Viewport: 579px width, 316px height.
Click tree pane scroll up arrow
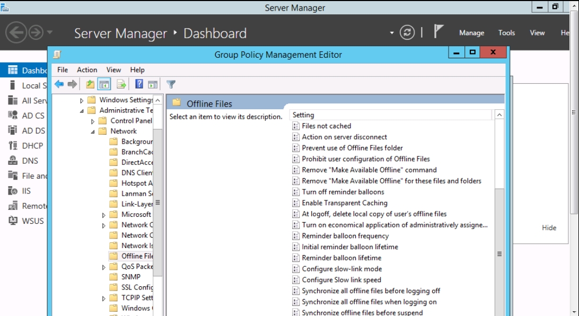tap(157, 100)
